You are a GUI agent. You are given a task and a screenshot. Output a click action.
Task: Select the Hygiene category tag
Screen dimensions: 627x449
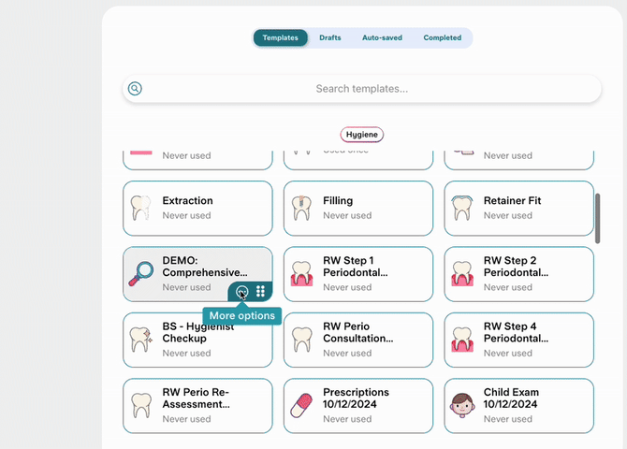coord(361,135)
